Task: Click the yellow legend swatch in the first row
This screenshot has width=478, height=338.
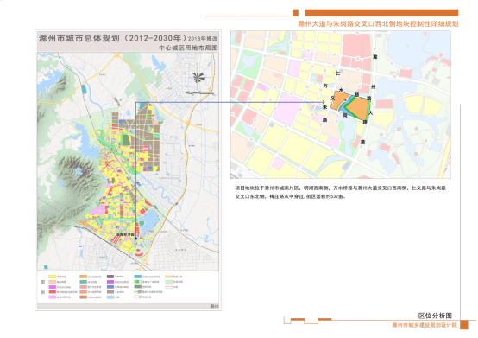Action: pyautogui.click(x=53, y=277)
